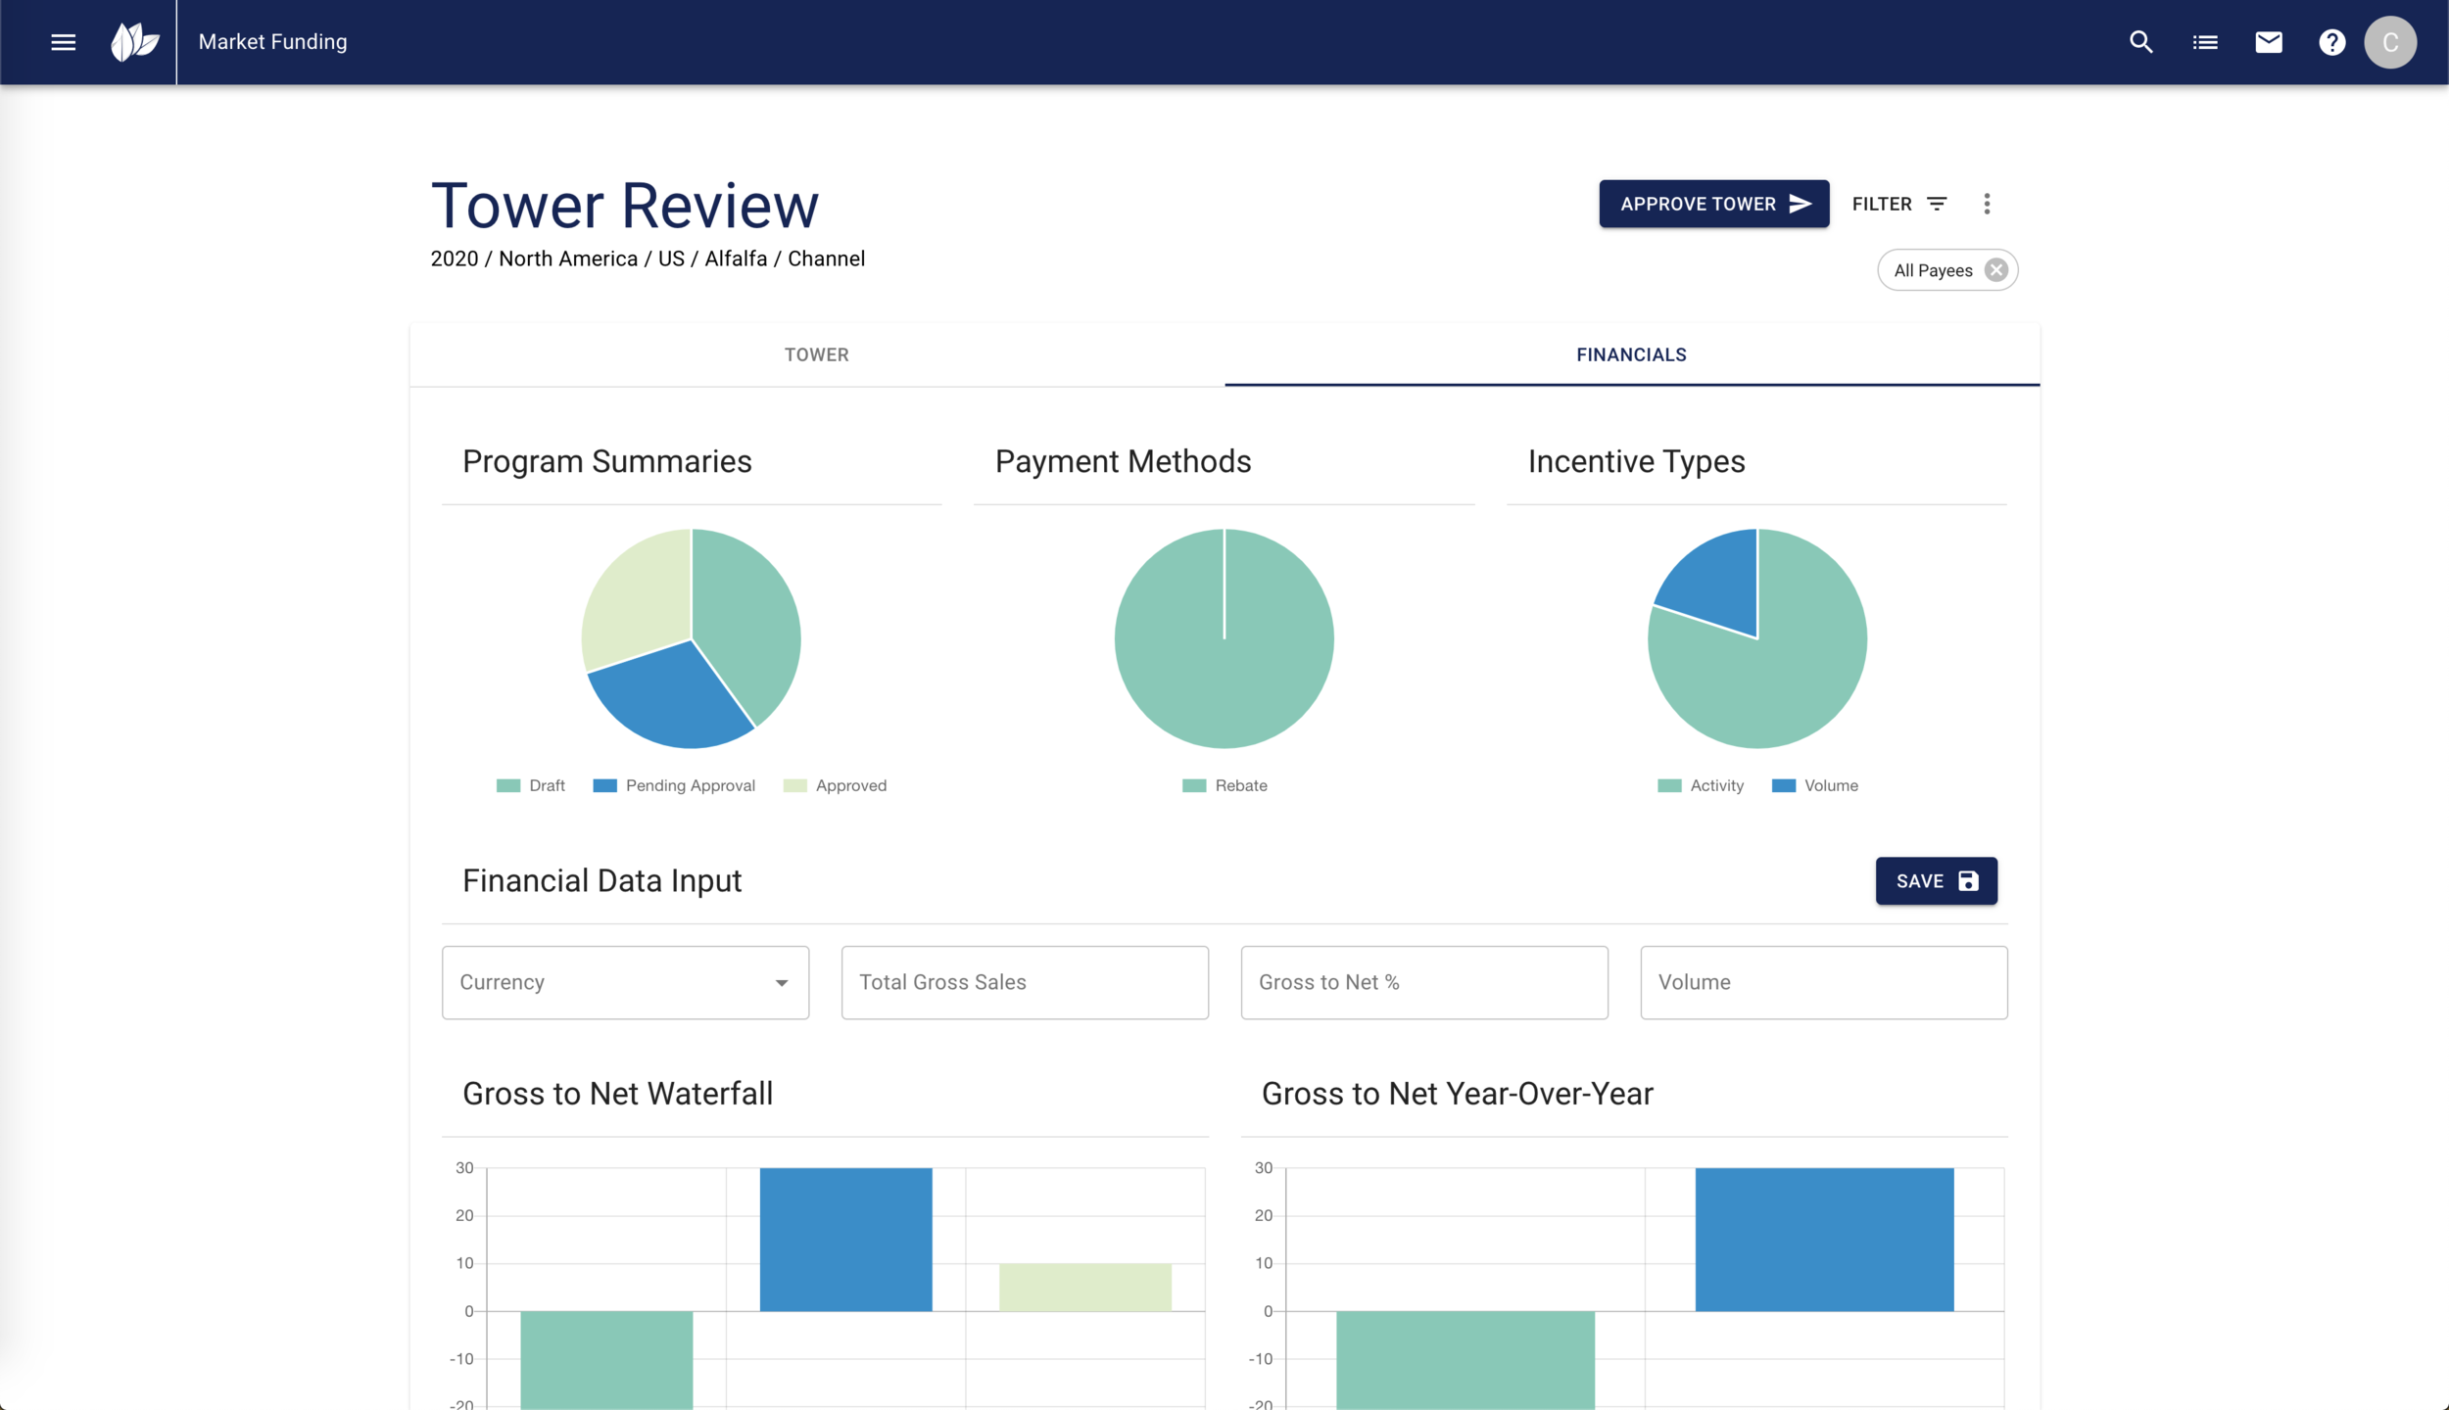This screenshot has height=1410, width=2449.
Task: Click the Rebate pie in Payment Methods
Action: coord(1224,676)
